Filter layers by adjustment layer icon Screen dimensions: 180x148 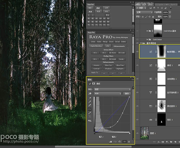click(x=154, y=8)
